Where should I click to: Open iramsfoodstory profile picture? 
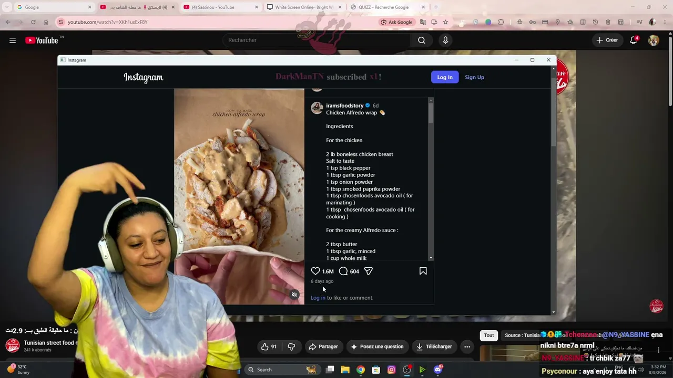317,108
